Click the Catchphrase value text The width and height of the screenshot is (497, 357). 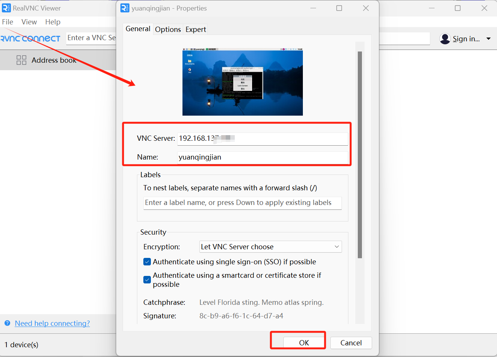(261, 302)
